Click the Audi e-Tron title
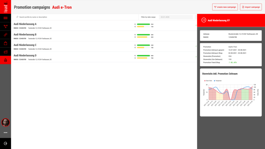265x149 pixels. 62,7
